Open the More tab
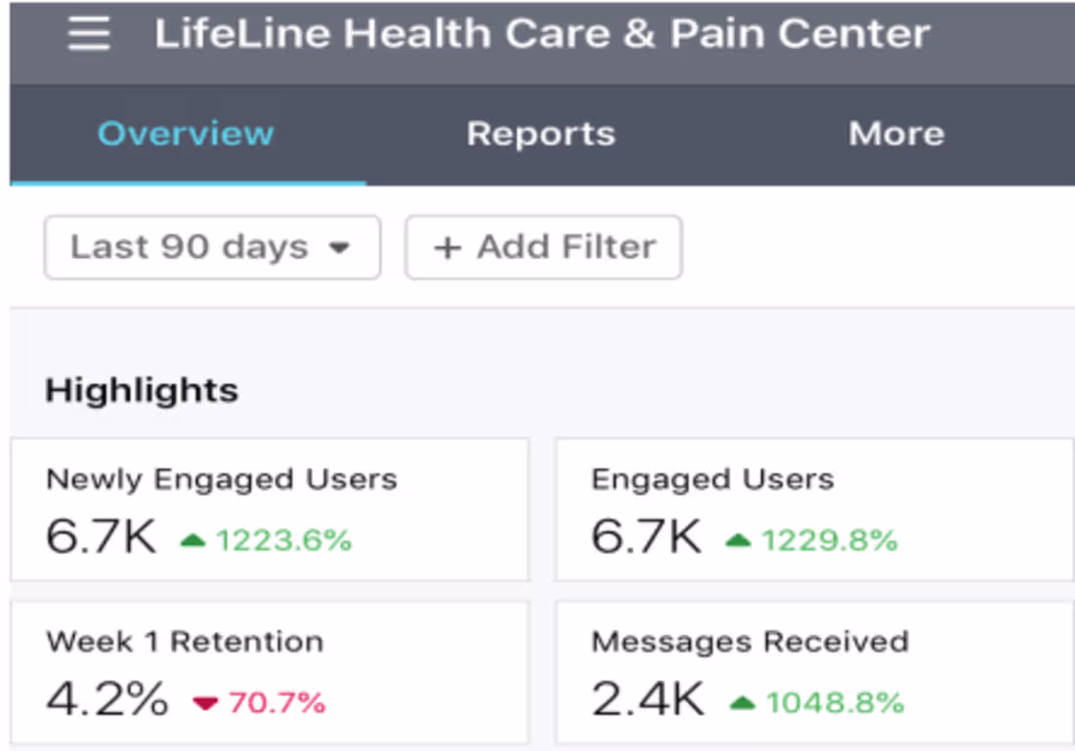Image resolution: width=1075 pixels, height=751 pixels. pos(896,134)
